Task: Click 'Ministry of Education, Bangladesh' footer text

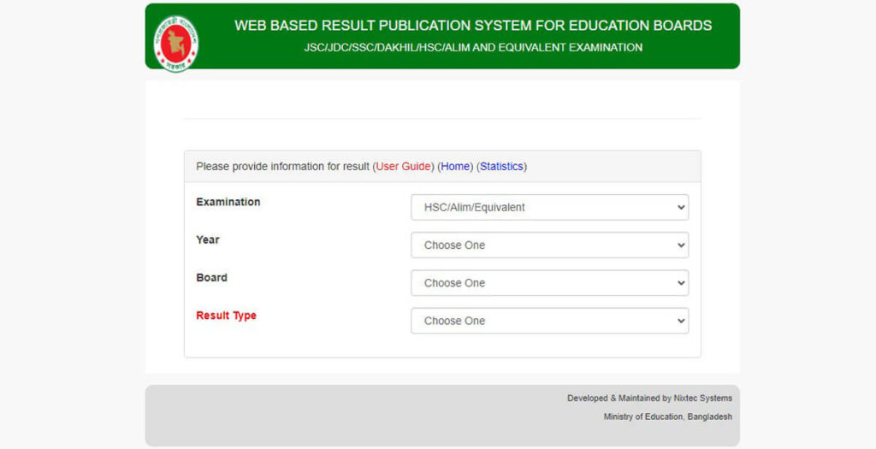Action: pos(667,417)
